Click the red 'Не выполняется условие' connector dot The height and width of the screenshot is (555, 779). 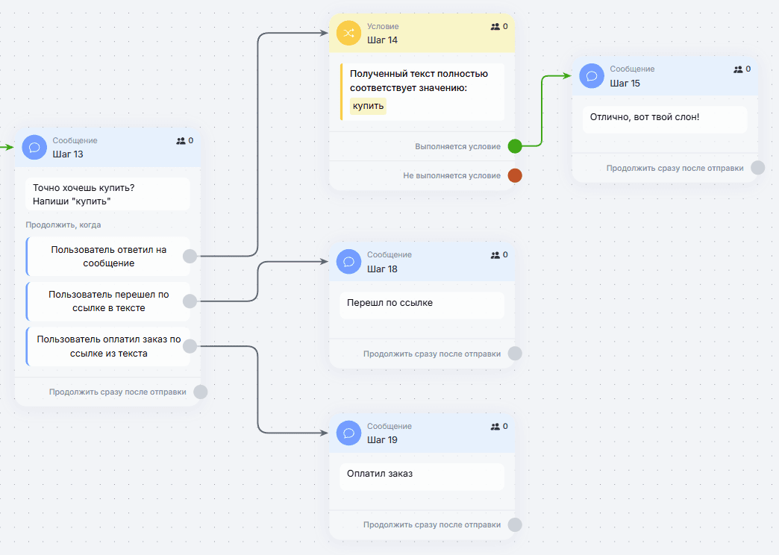pyautogui.click(x=515, y=175)
